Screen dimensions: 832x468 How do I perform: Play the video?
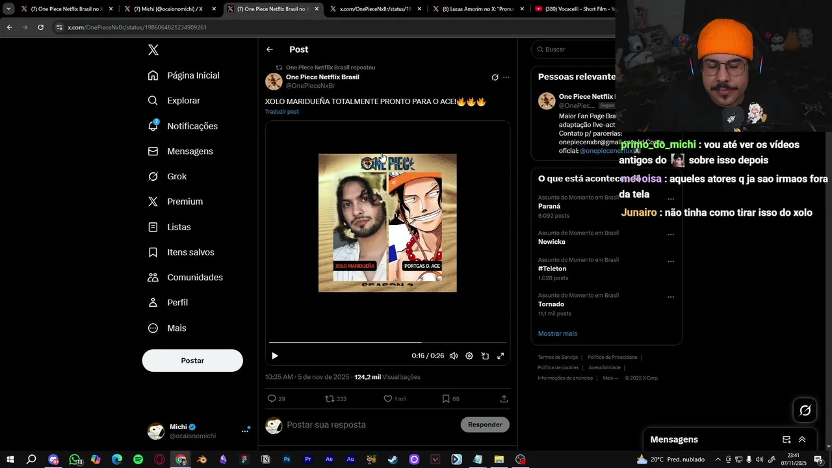pyautogui.click(x=275, y=356)
